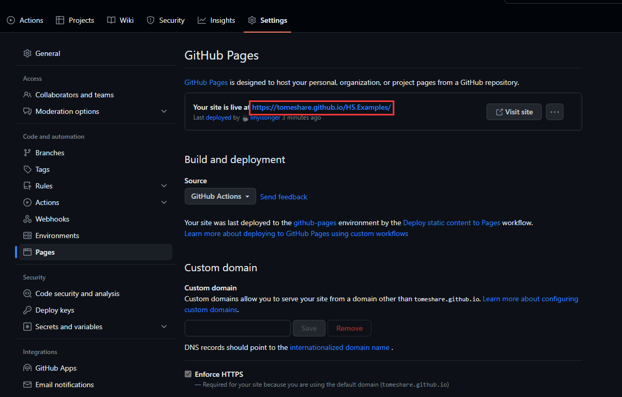Image resolution: width=622 pixels, height=397 pixels.
Task: Click the 'deployed' link under site URL
Action: tap(218, 117)
